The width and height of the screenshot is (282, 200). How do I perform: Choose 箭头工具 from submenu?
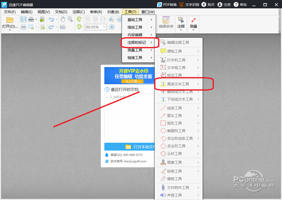178,116
